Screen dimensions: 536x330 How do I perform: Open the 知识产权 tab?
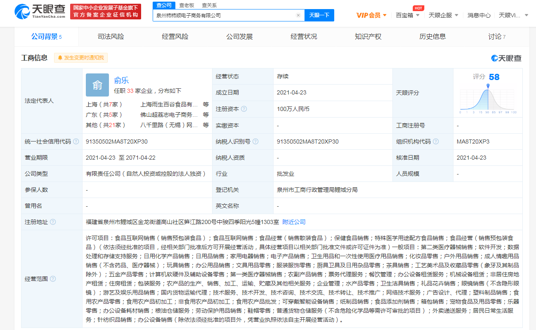(x=368, y=37)
